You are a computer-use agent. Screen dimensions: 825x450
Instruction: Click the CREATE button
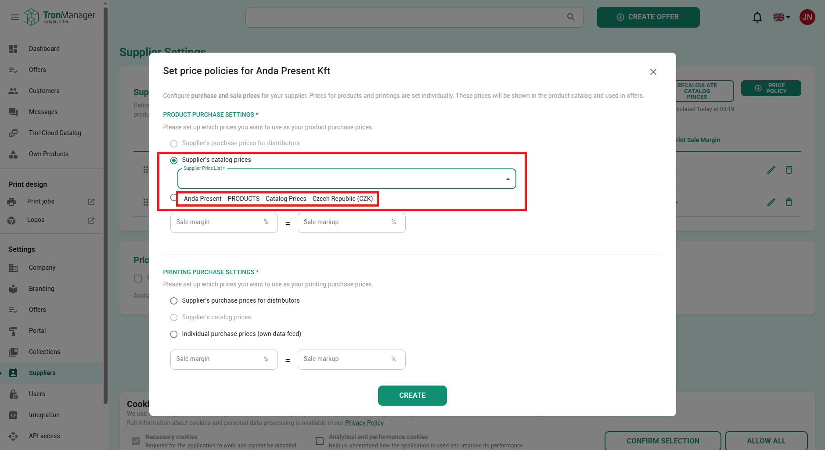(412, 396)
